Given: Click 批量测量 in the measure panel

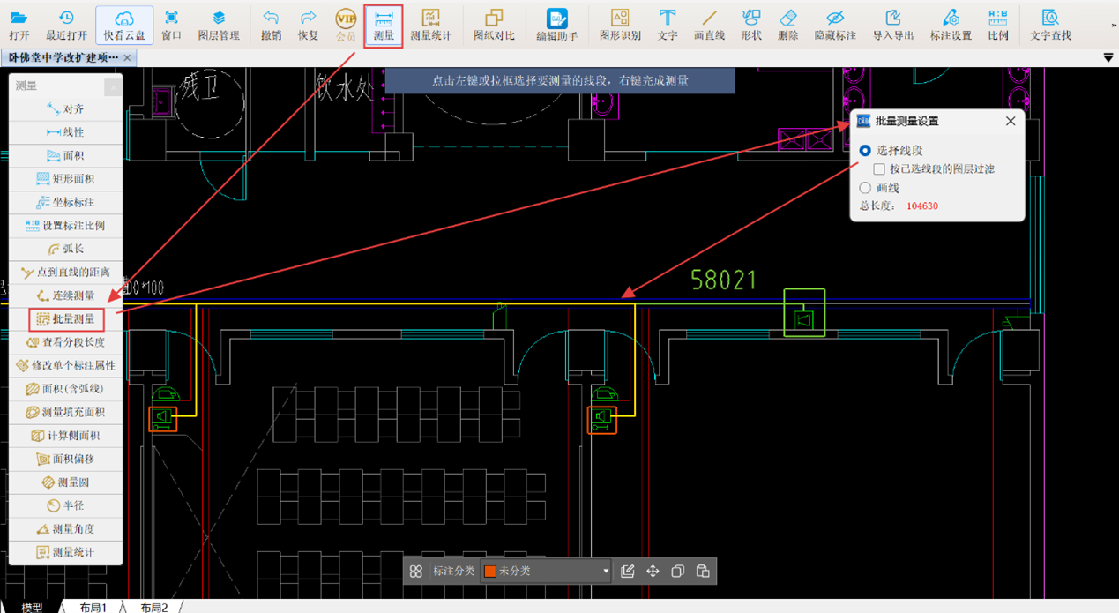Looking at the screenshot, I should click(x=66, y=319).
